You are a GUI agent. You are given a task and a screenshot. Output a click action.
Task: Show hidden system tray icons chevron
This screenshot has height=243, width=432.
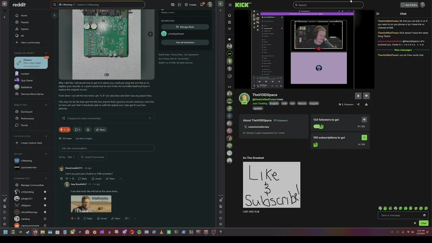tap(392, 232)
